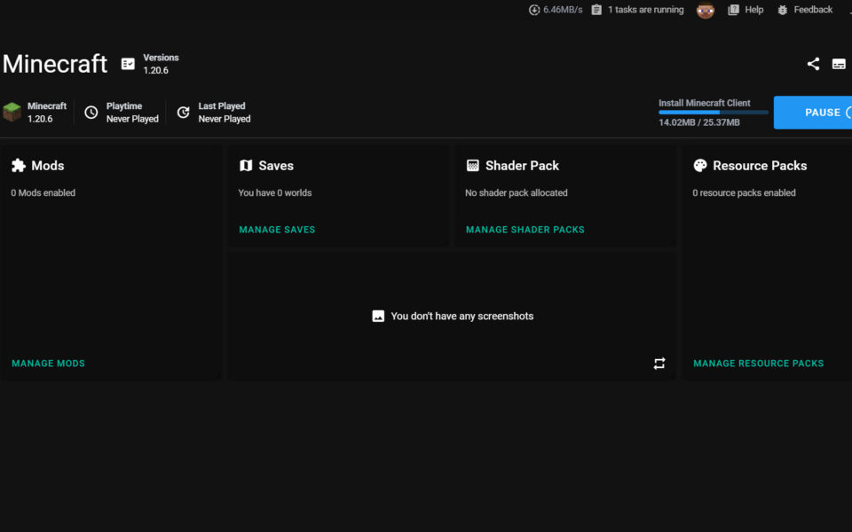Image resolution: width=852 pixels, height=532 pixels.
Task: Click the Minecraft grass block icon
Action: tap(12, 112)
